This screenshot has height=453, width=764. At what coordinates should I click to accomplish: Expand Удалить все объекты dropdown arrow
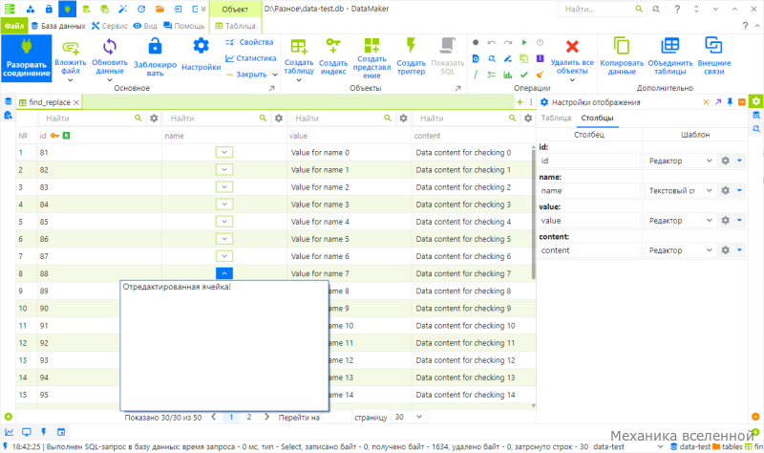pyautogui.click(x=572, y=79)
